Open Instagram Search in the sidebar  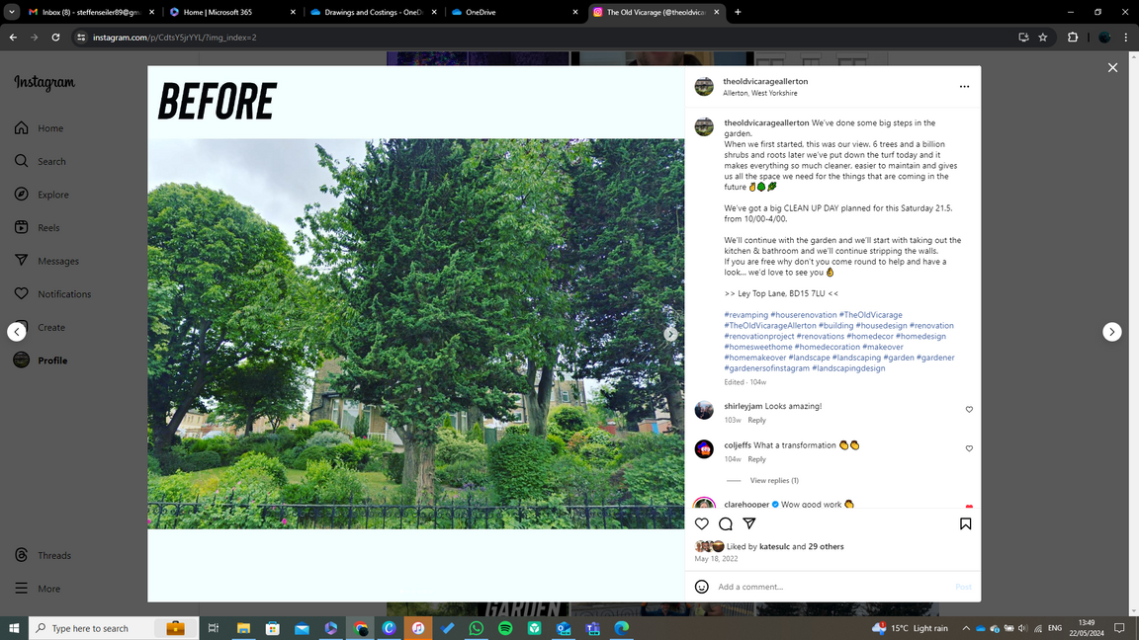pyautogui.click(x=40, y=161)
